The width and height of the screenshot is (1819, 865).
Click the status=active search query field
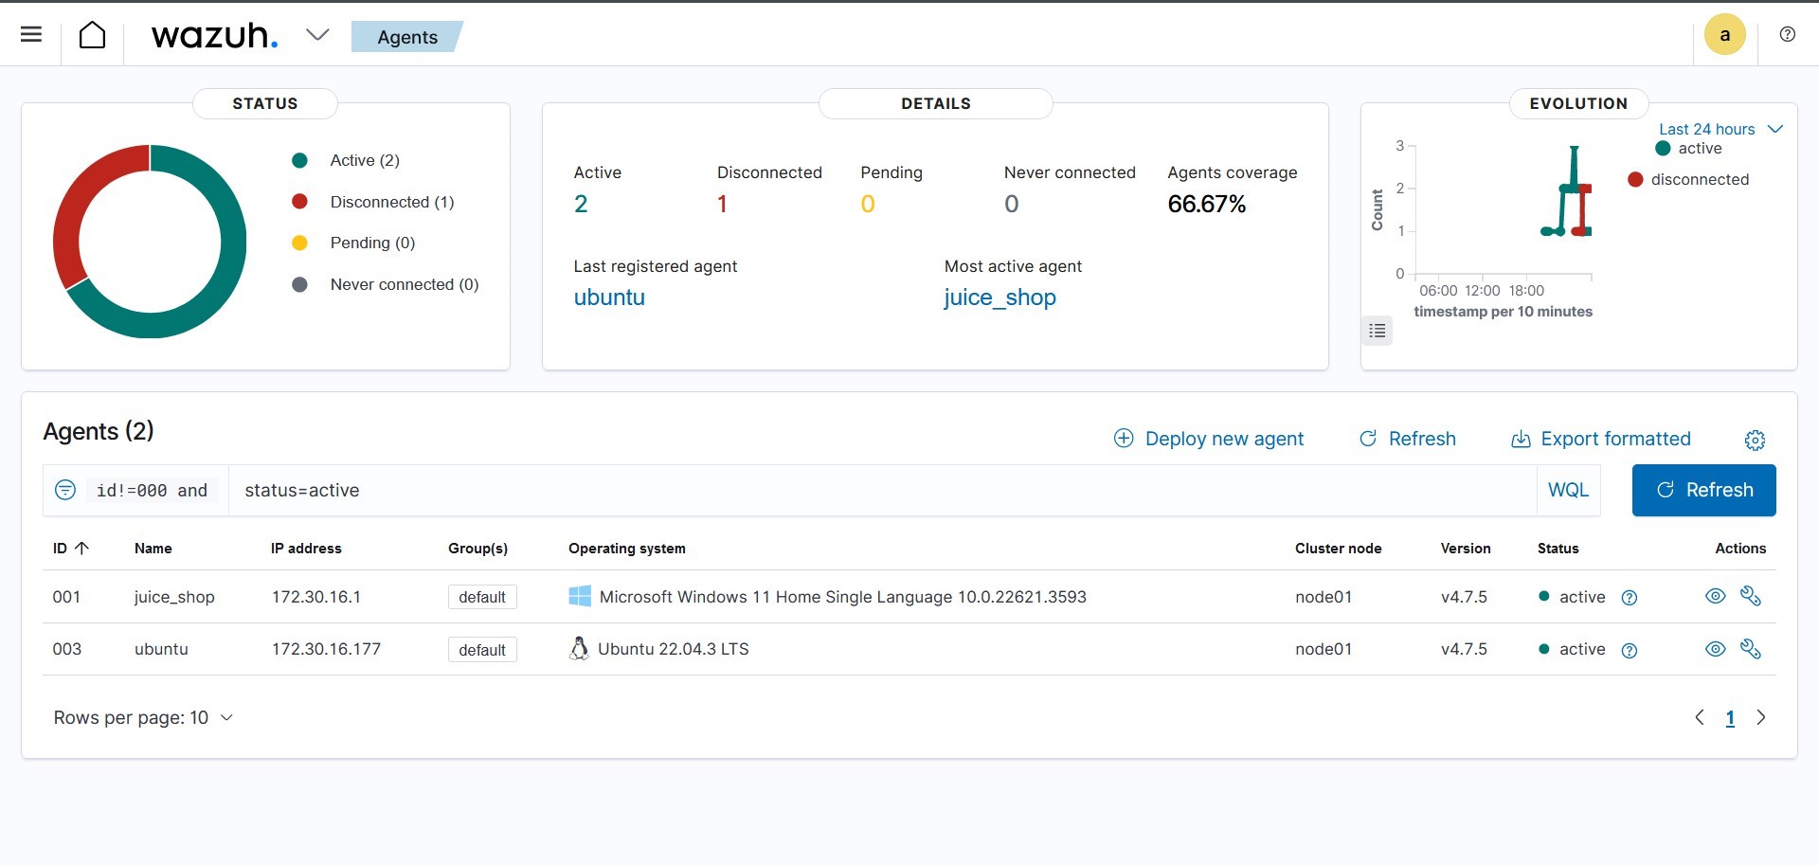point(881,490)
